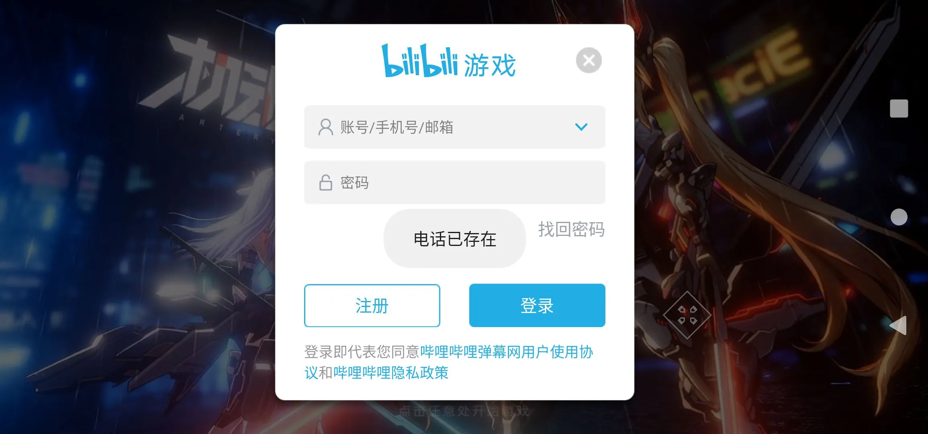Click the 注册 register button
Screen dimensions: 928x434
pyautogui.click(x=372, y=305)
